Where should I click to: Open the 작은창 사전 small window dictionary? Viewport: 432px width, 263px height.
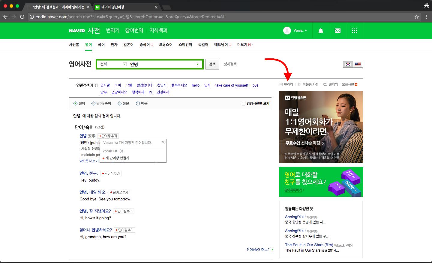(308, 84)
